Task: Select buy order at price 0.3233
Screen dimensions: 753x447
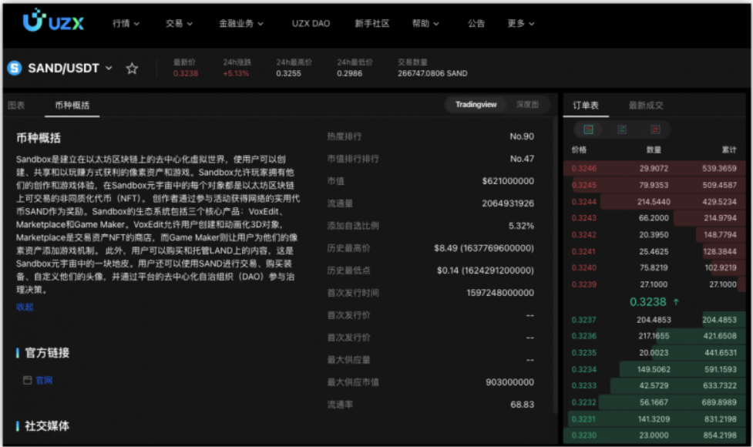Action: tap(654, 385)
